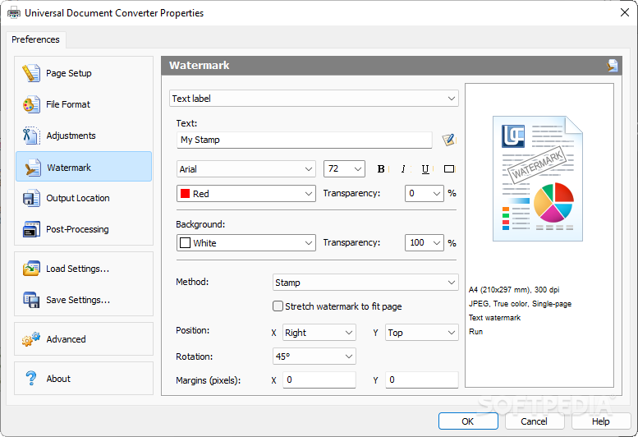Click the About label in sidebar
This screenshot has height=437, width=638.
(x=58, y=379)
